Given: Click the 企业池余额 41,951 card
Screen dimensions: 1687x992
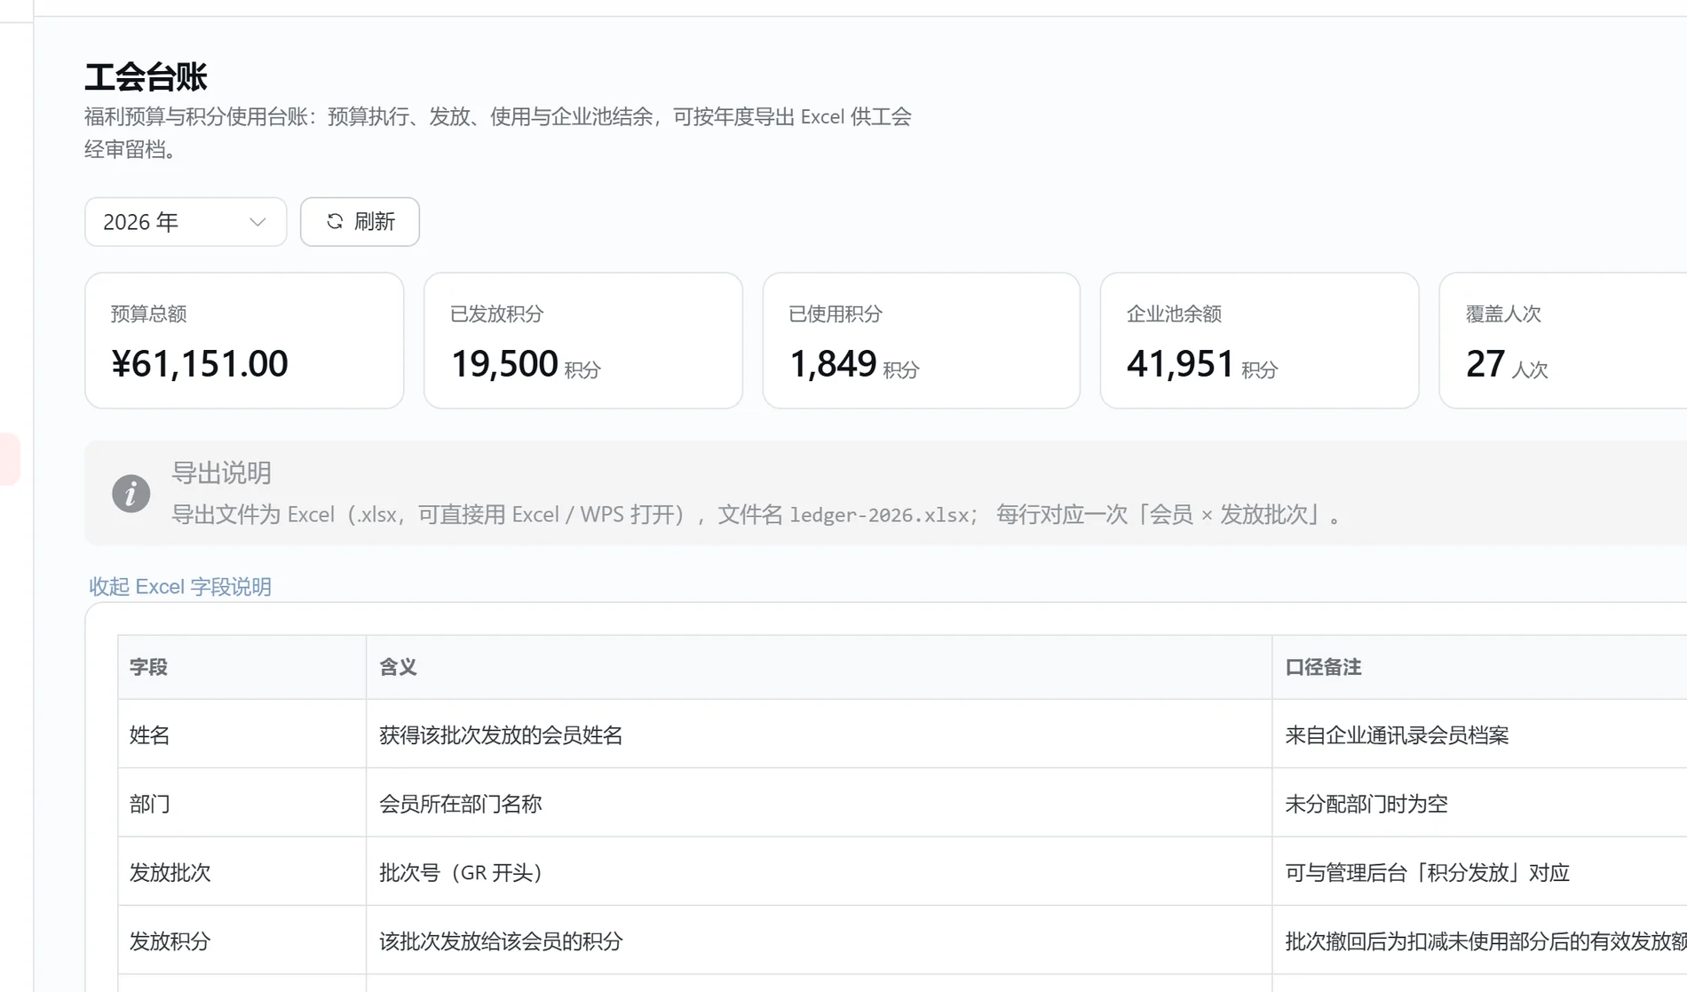Looking at the screenshot, I should click(x=1259, y=340).
